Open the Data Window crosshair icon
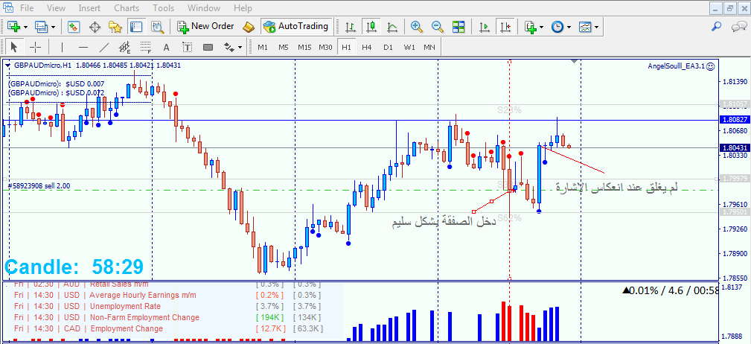Screen dimensions: 751x344 [x=95, y=27]
